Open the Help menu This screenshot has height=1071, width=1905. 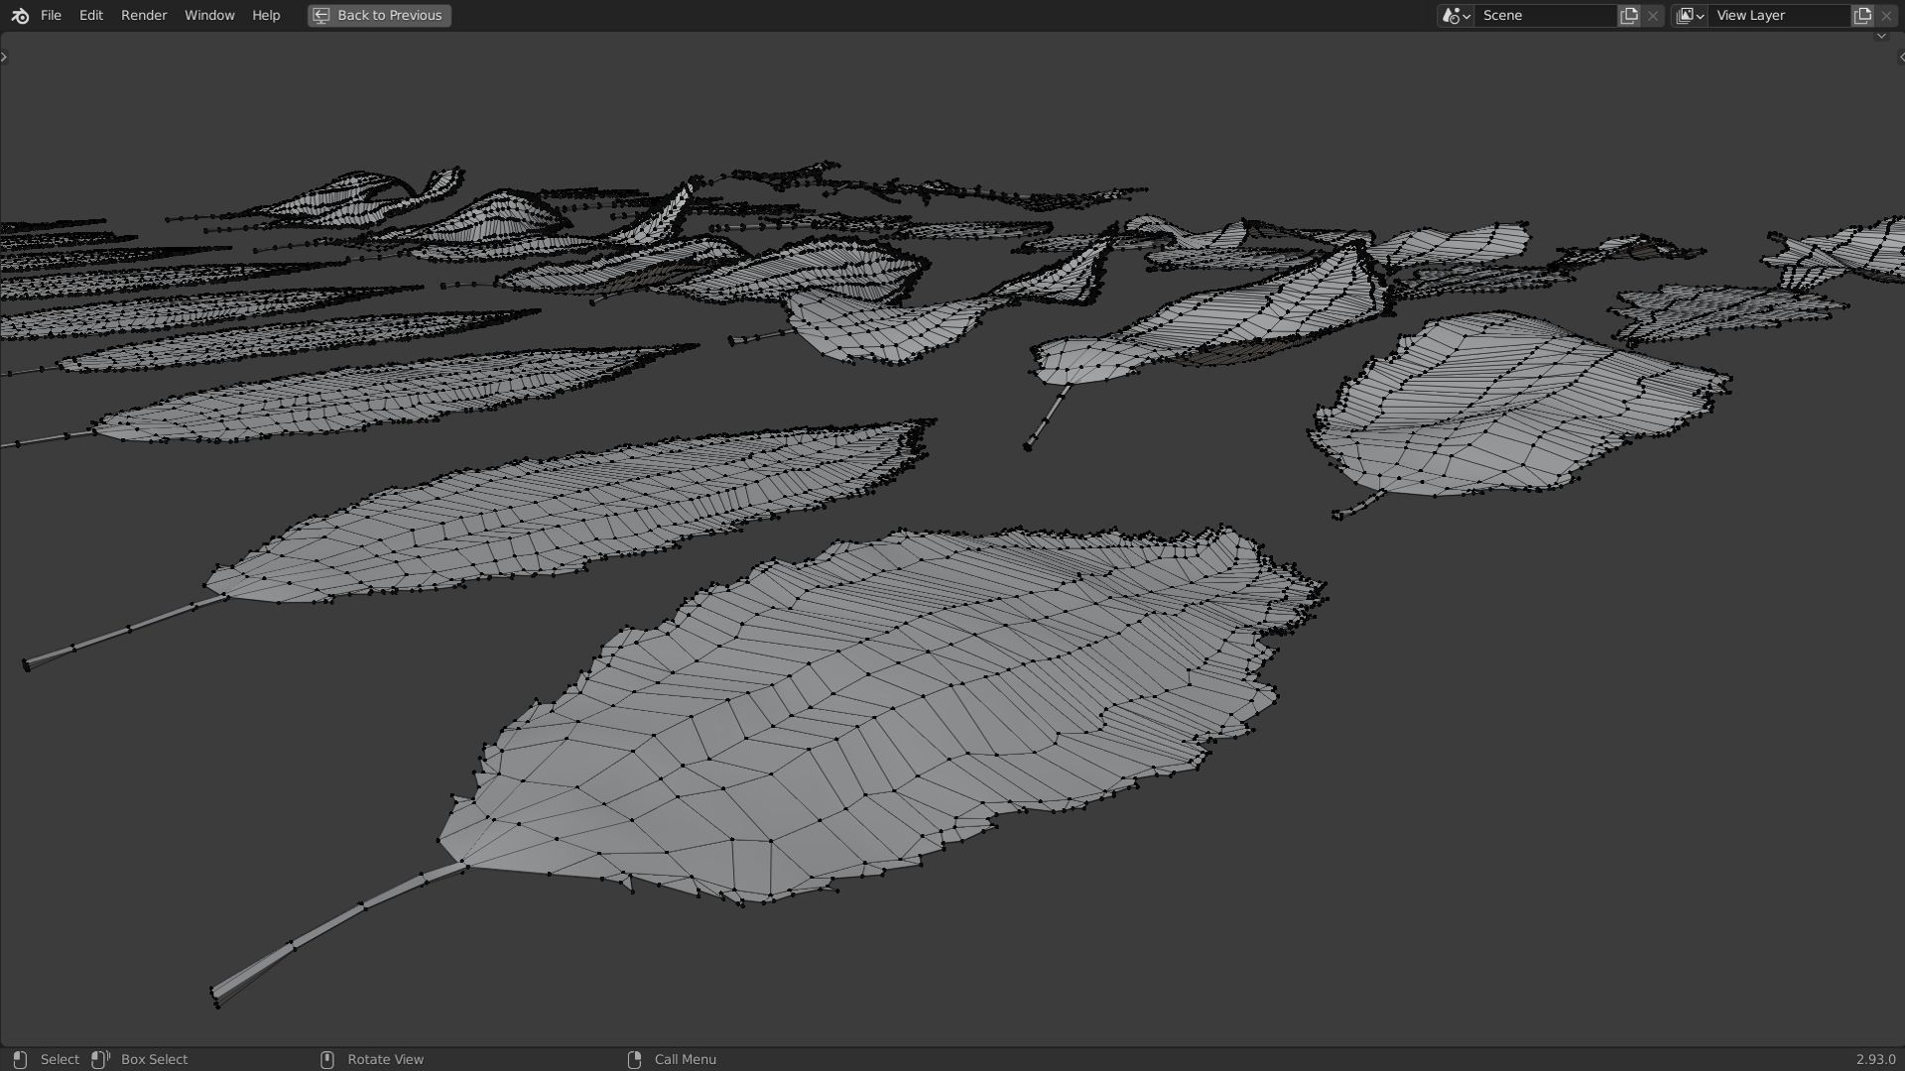click(266, 16)
